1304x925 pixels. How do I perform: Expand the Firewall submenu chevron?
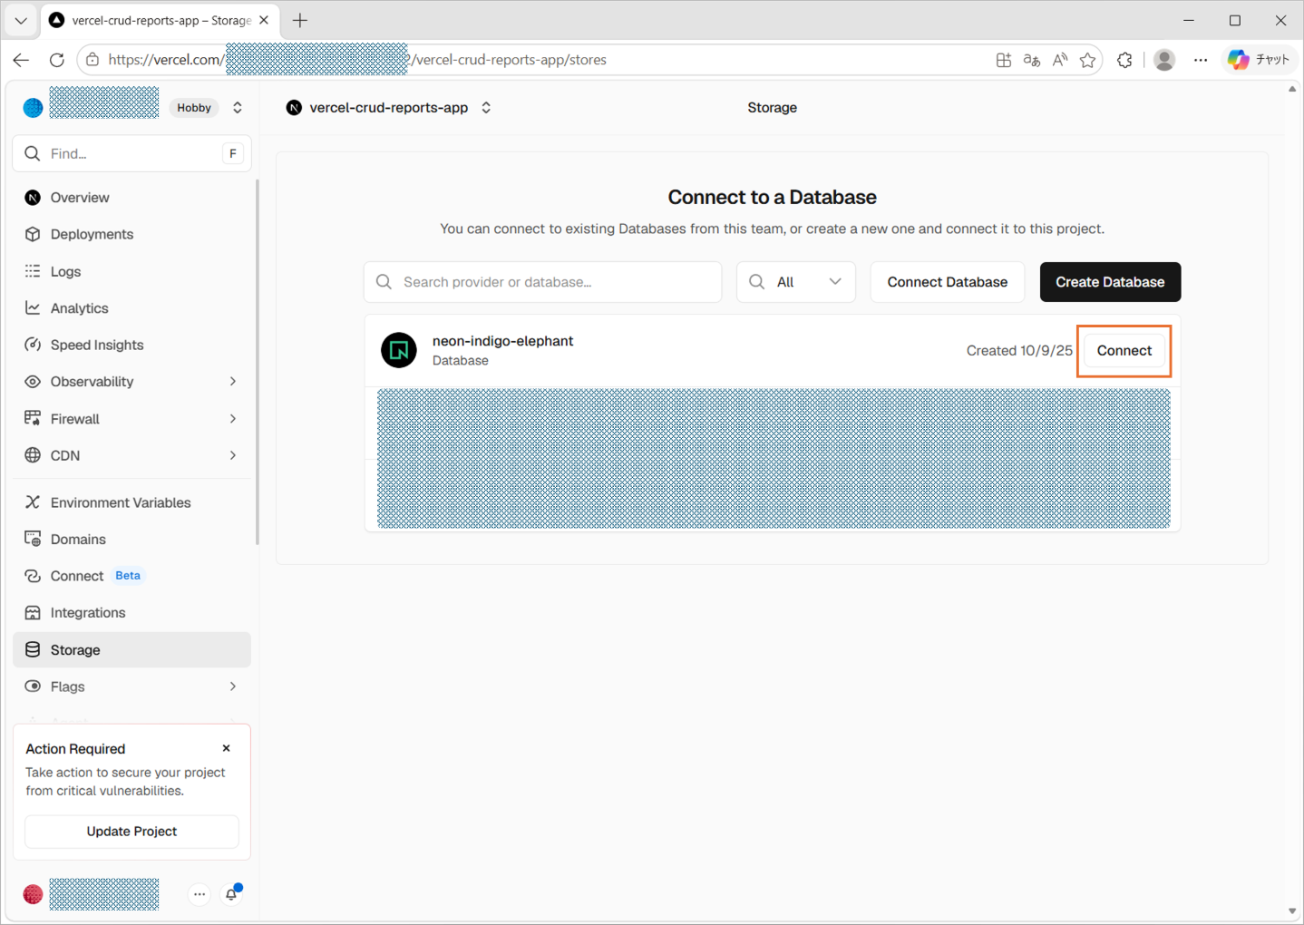tap(233, 419)
